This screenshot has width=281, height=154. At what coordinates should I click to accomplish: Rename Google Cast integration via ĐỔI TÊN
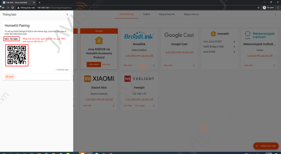point(168,66)
